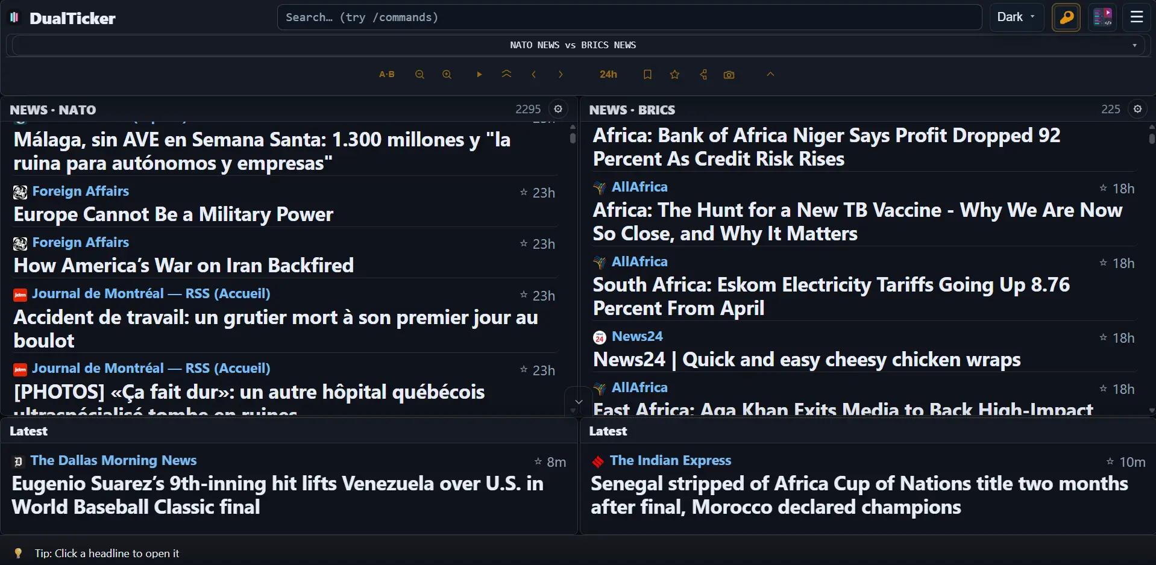Click the A·B compare toggle
This screenshot has height=565, width=1156.
coord(386,75)
